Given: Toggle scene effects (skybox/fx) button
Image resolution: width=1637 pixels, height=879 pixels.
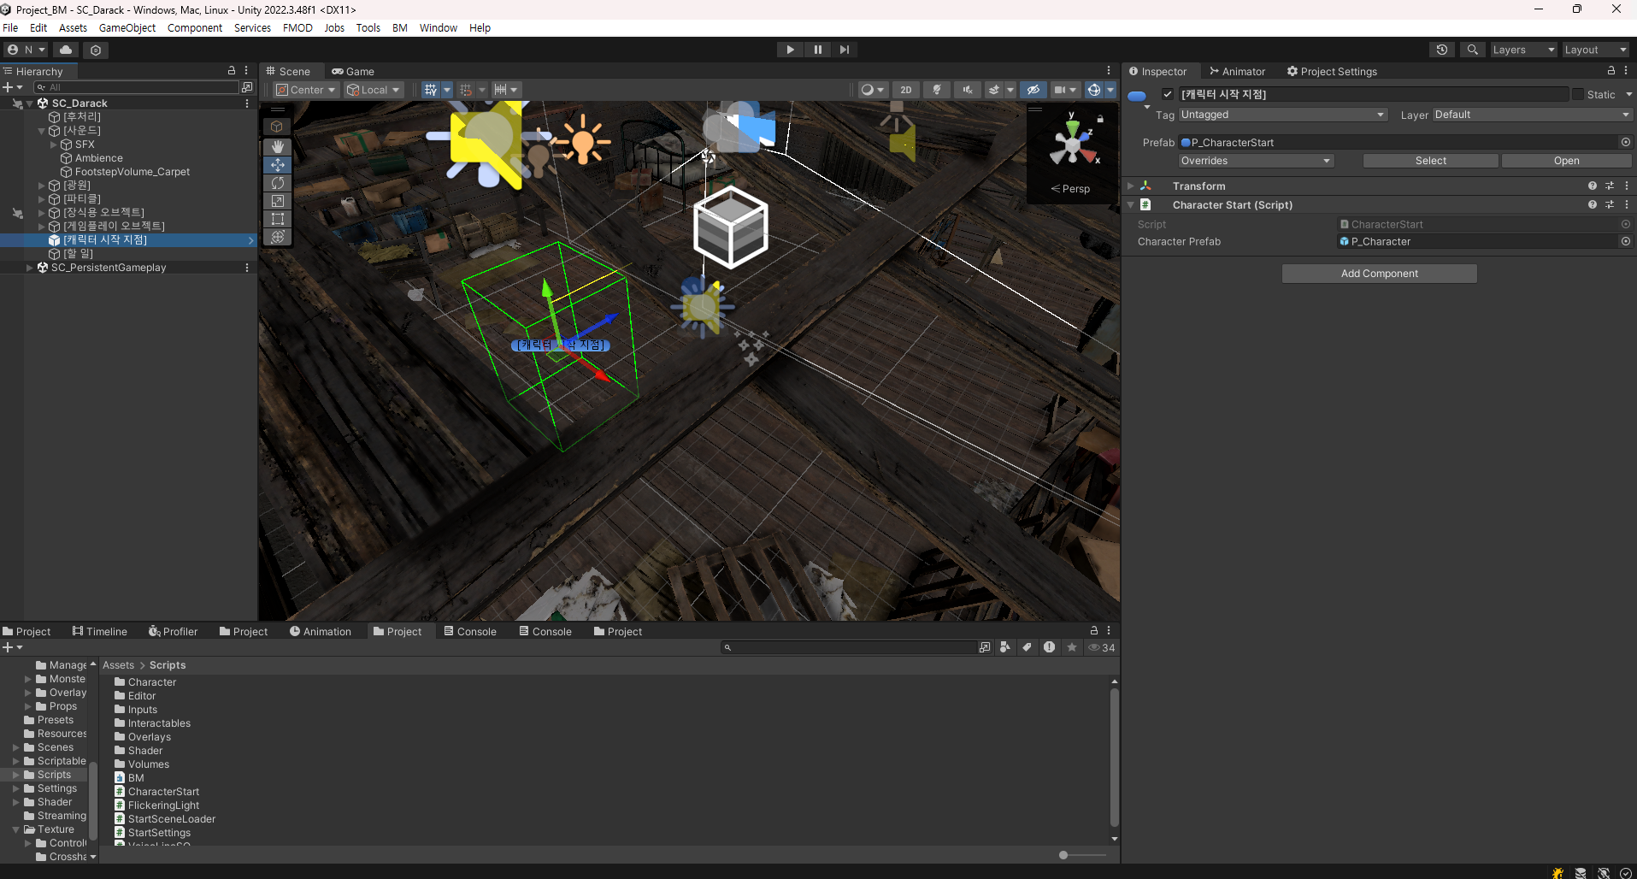Looking at the screenshot, I should click(994, 90).
